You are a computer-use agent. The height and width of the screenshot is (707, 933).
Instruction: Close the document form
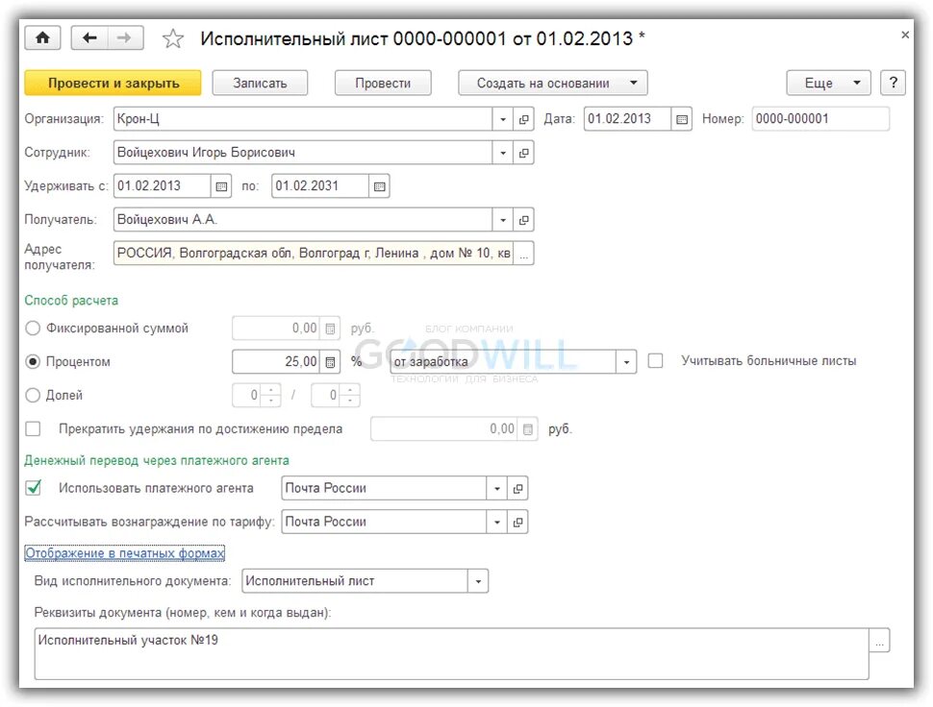coord(904,35)
